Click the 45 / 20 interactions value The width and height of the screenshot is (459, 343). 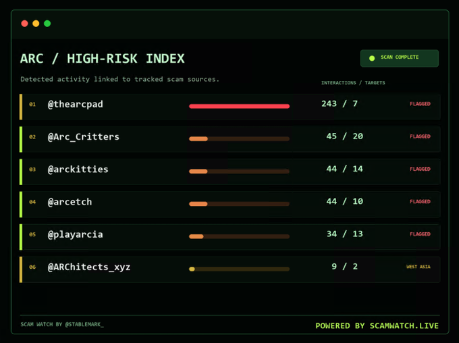pos(345,136)
